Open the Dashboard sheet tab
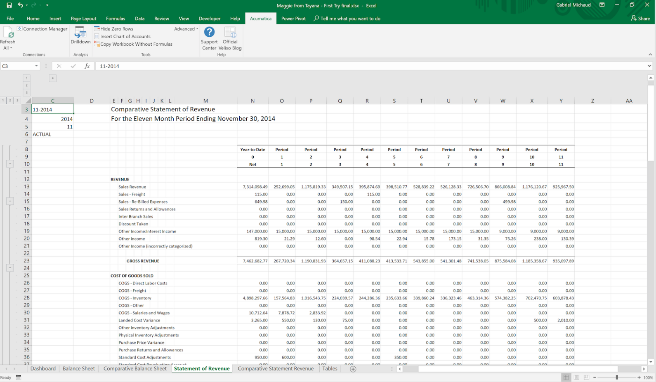Screen dimensions: 656x382 click(x=43, y=369)
